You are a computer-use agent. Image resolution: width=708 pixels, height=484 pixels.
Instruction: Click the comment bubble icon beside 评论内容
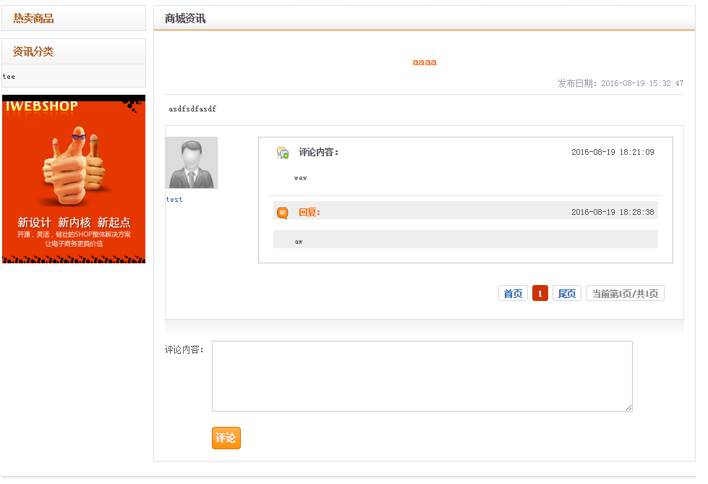pos(283,153)
